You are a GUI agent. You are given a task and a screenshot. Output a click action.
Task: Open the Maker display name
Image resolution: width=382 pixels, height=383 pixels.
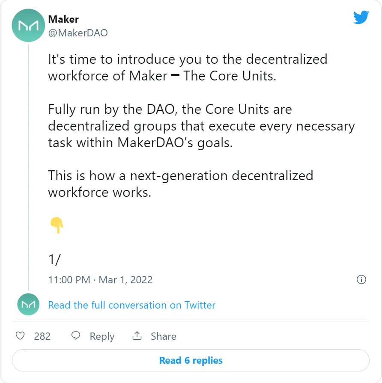(63, 19)
